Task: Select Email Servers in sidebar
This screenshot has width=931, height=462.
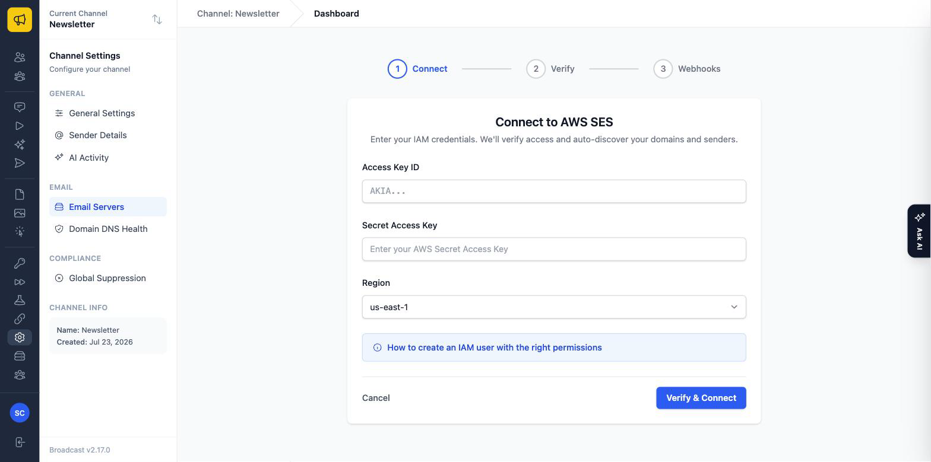Action: [108, 207]
